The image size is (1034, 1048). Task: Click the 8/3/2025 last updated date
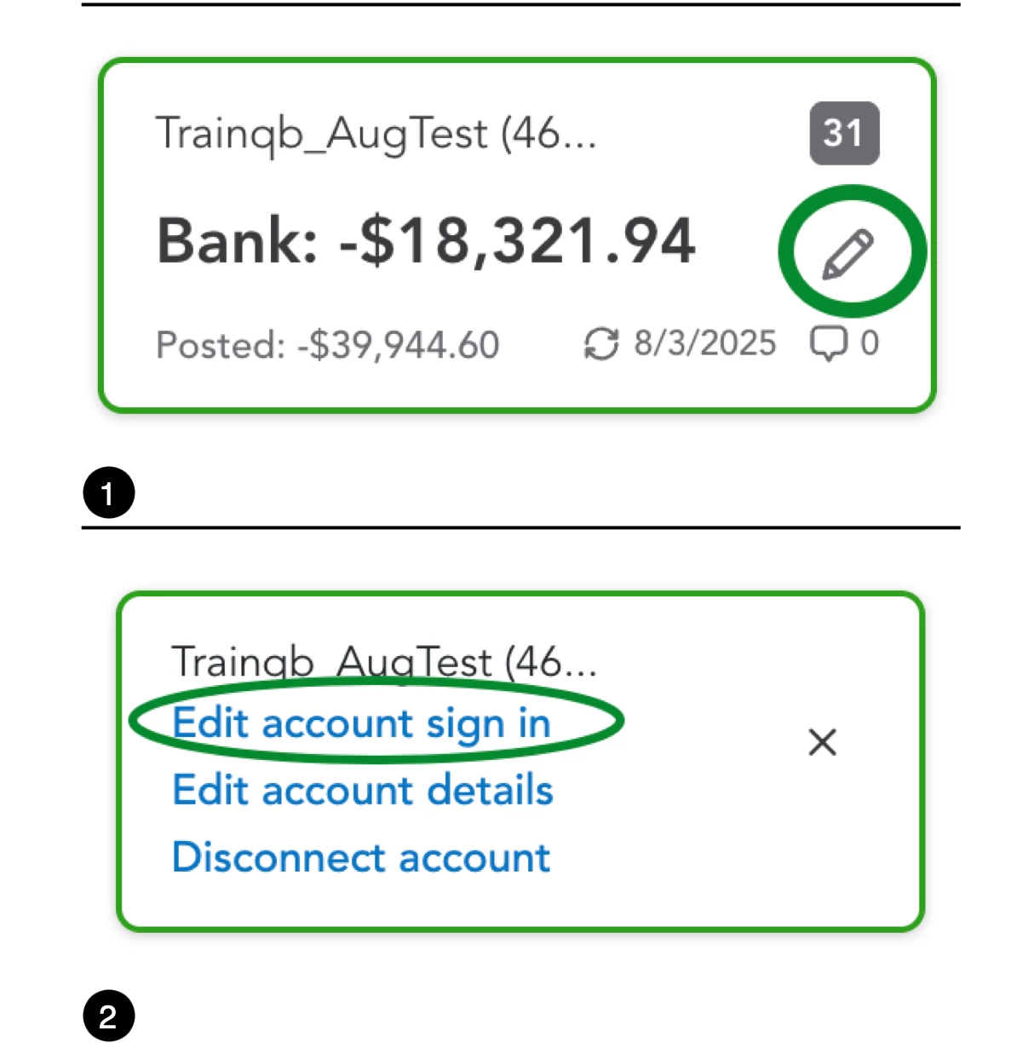point(705,343)
